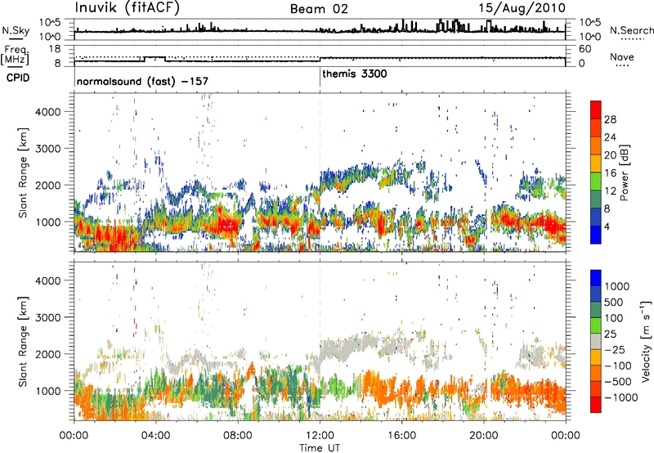This screenshot has width=654, height=453.
Task: Click the "Nave" legend label
Action: tap(621, 57)
